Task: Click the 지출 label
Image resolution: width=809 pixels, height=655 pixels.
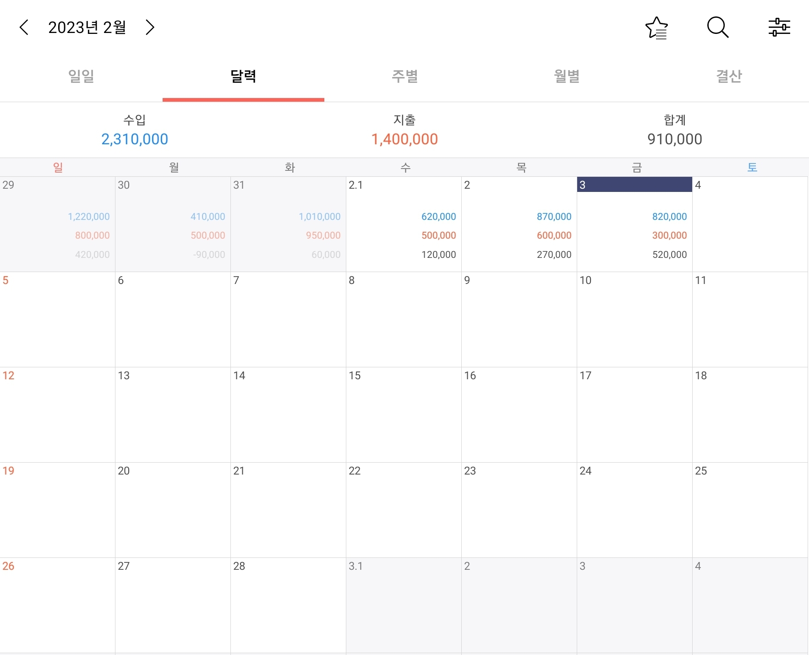Action: (404, 120)
